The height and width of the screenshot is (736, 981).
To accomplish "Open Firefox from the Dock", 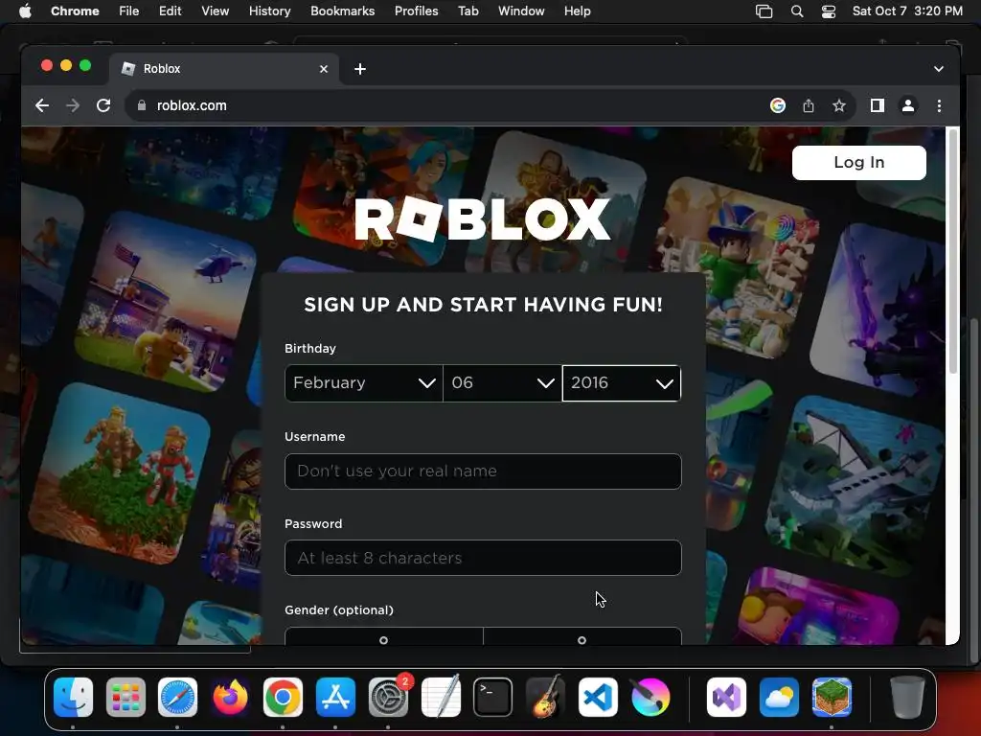I will click(230, 697).
